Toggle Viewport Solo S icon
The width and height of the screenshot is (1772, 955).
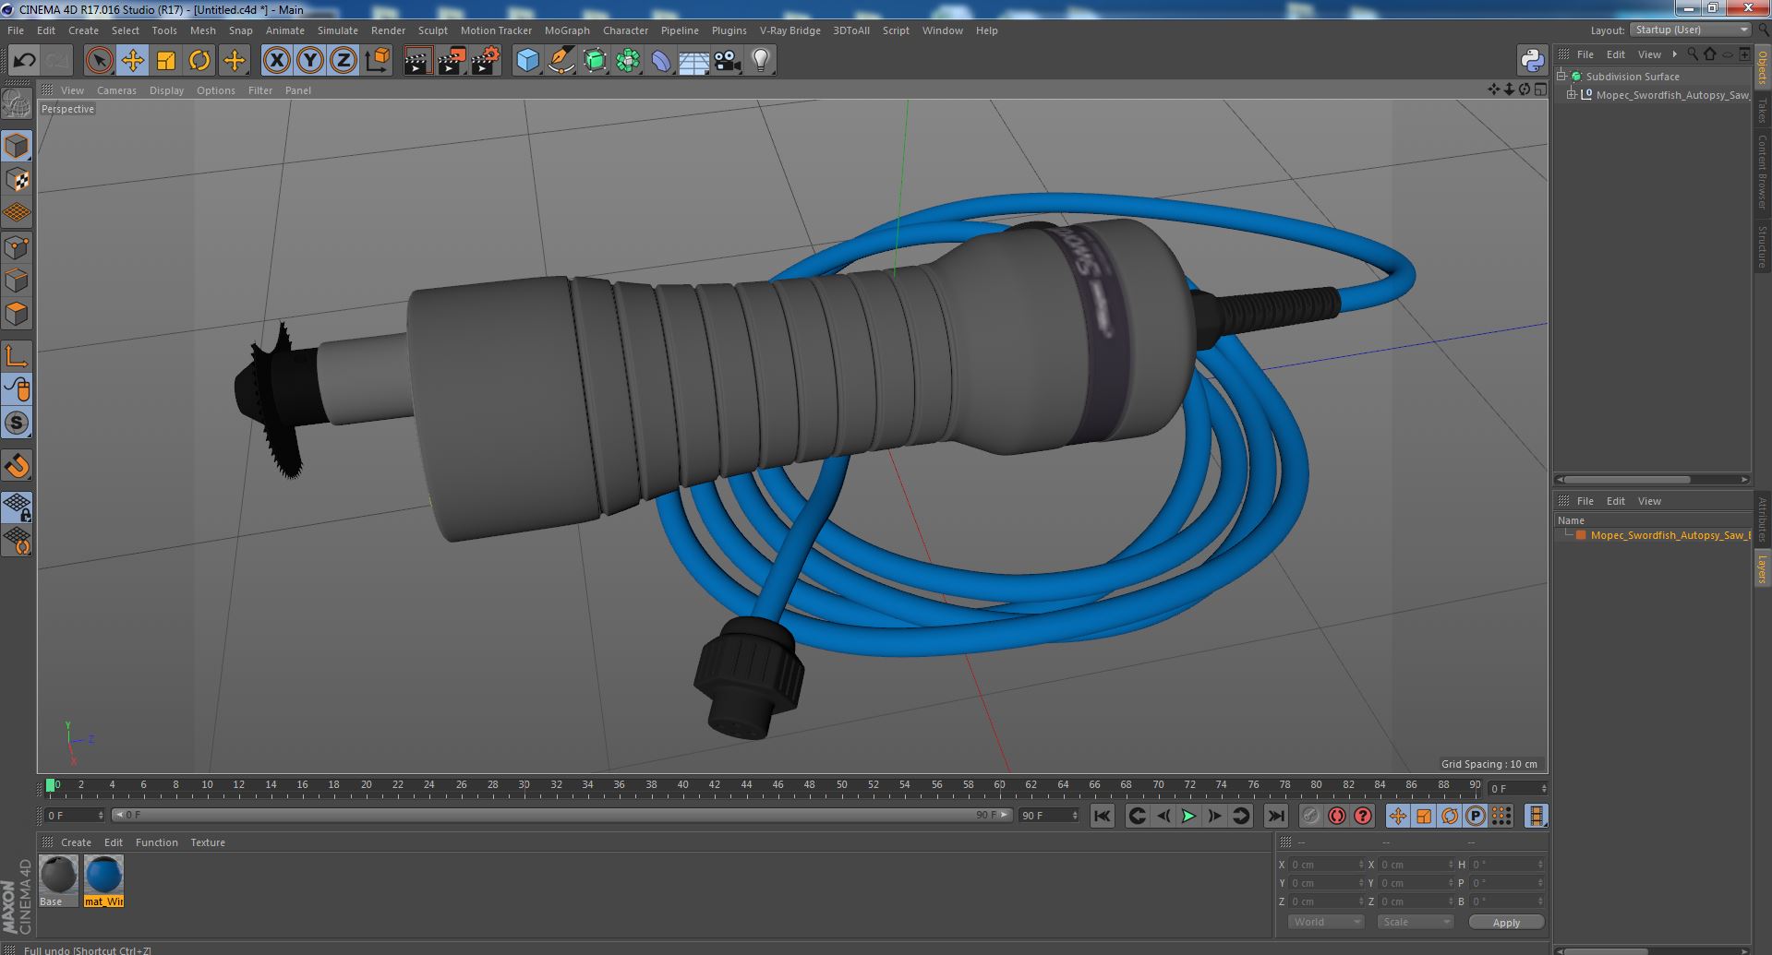click(x=17, y=424)
